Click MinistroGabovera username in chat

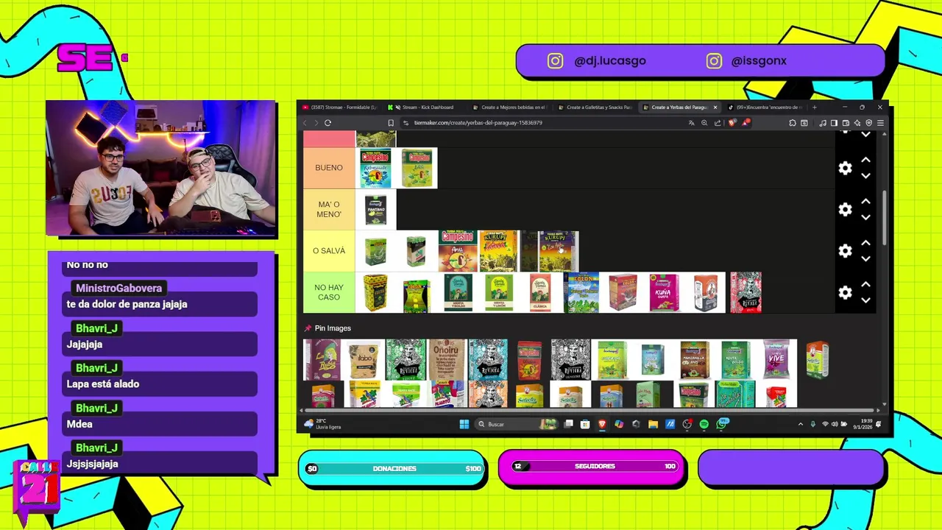tap(118, 289)
